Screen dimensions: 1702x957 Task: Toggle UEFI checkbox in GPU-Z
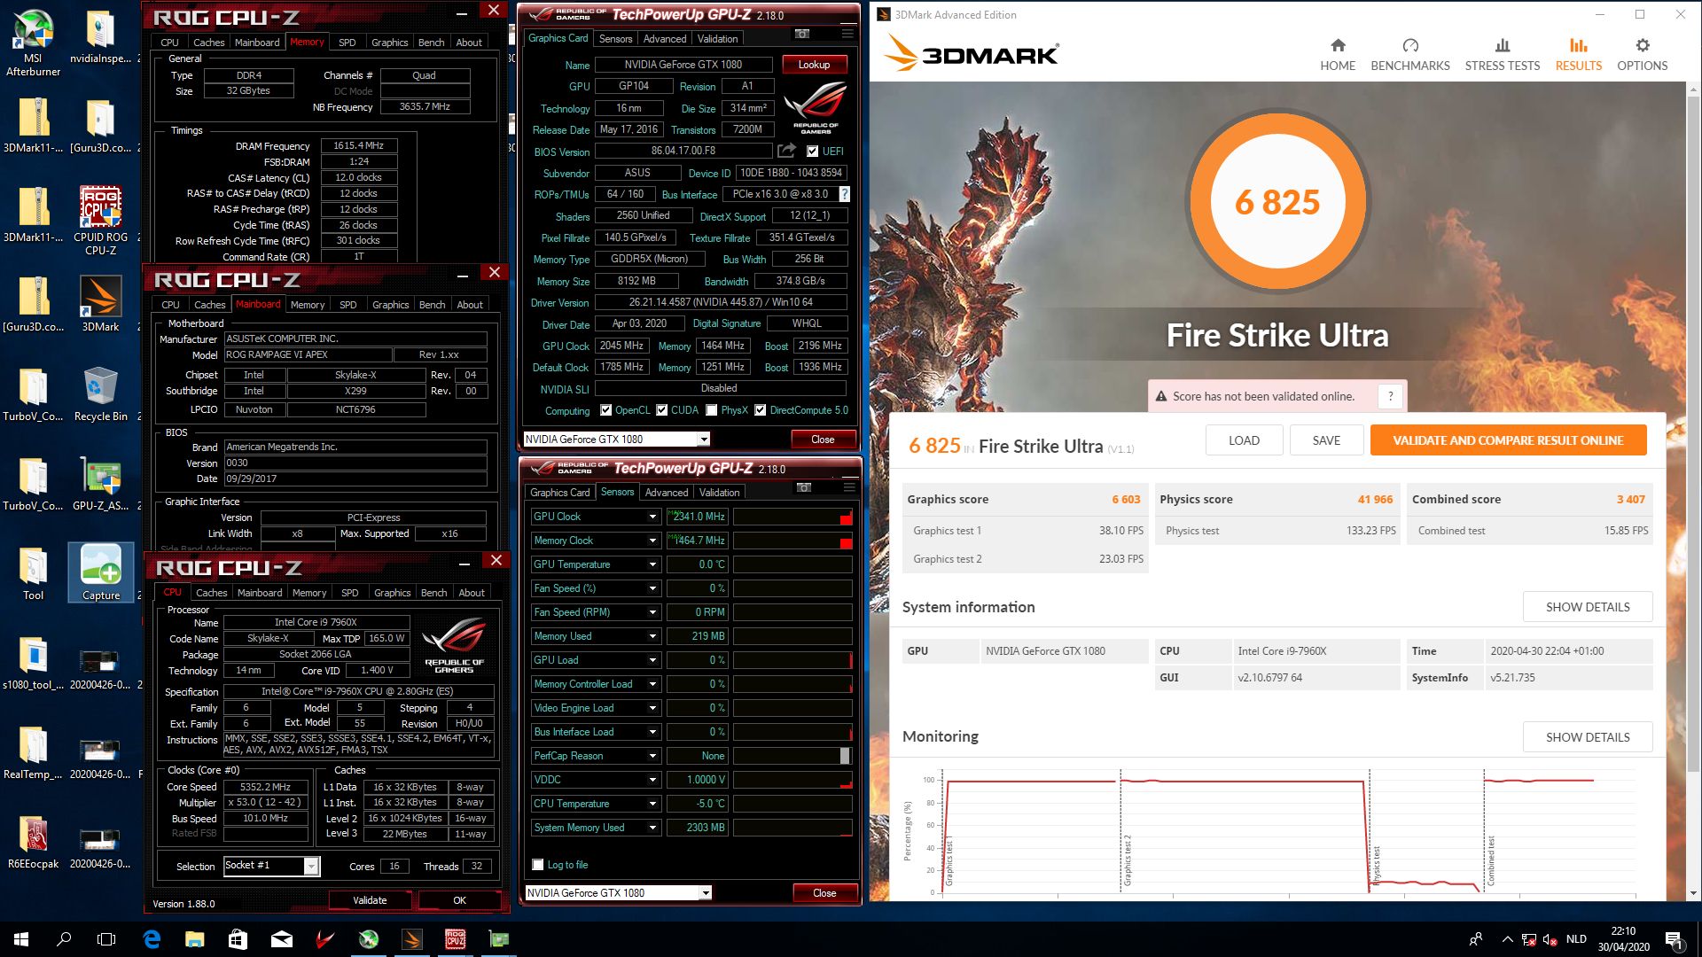point(812,152)
